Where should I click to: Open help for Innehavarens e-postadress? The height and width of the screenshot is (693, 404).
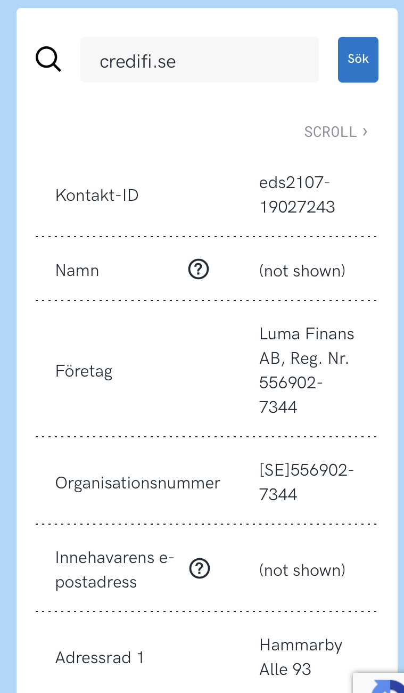[200, 569]
